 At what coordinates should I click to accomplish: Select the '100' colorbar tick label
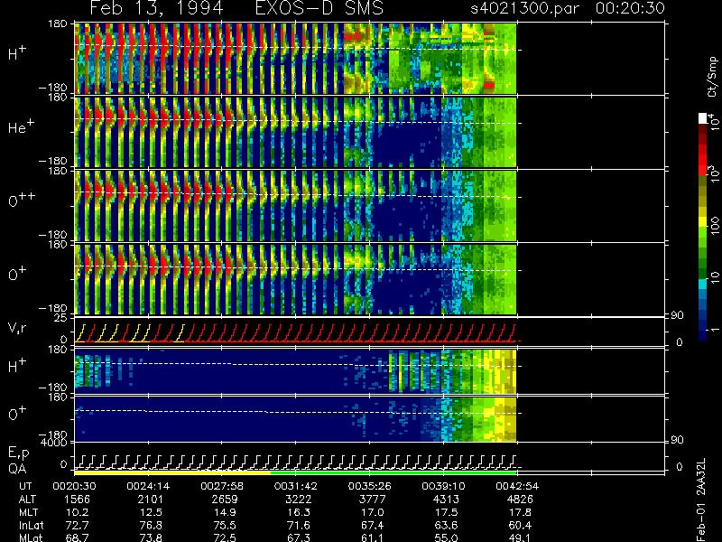pyautogui.click(x=715, y=227)
